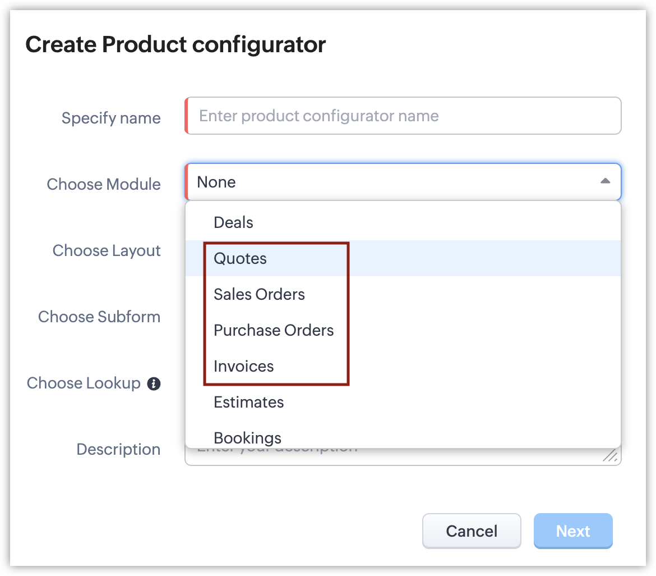The width and height of the screenshot is (656, 576).
Task: Pick Sales Orders in the dropdown
Action: click(259, 294)
